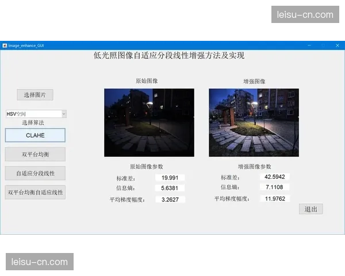Viewport: 345px width, 276px height.
Task: Select original 标准差 value 19.991
Action: (170, 178)
